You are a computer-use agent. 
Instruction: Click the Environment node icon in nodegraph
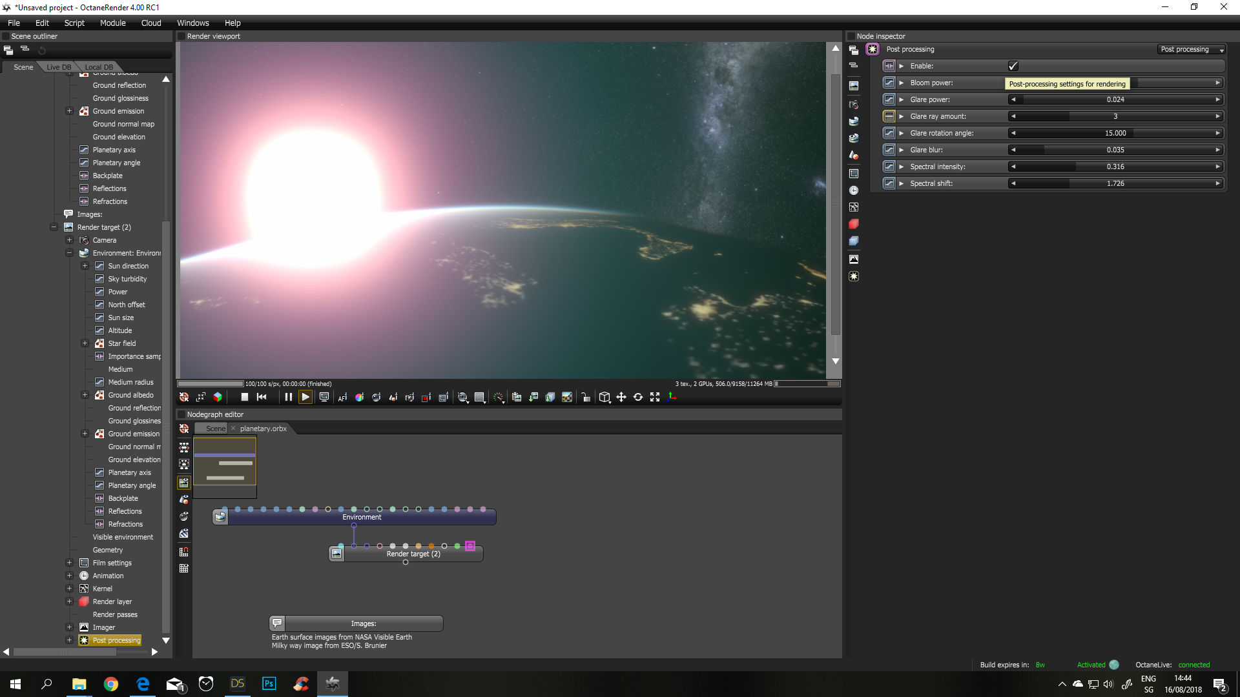coord(220,517)
